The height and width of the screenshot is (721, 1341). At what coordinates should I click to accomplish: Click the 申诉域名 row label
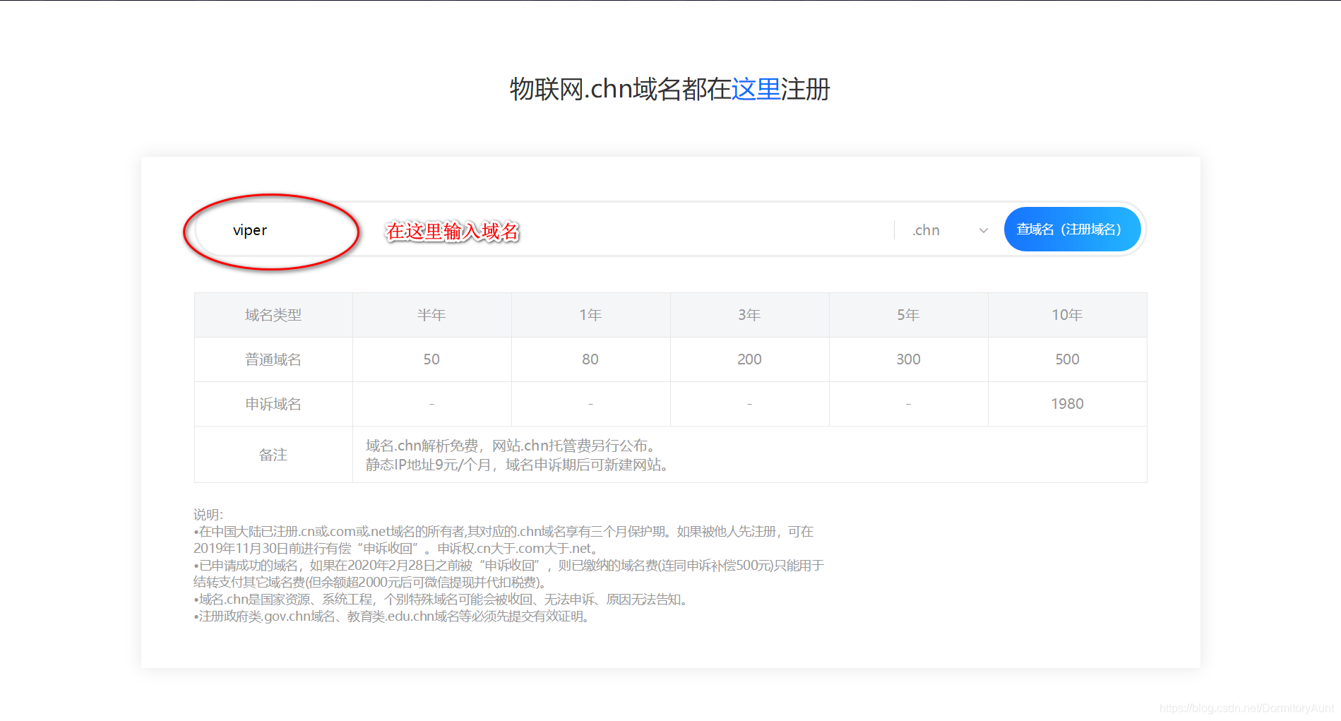pos(273,403)
